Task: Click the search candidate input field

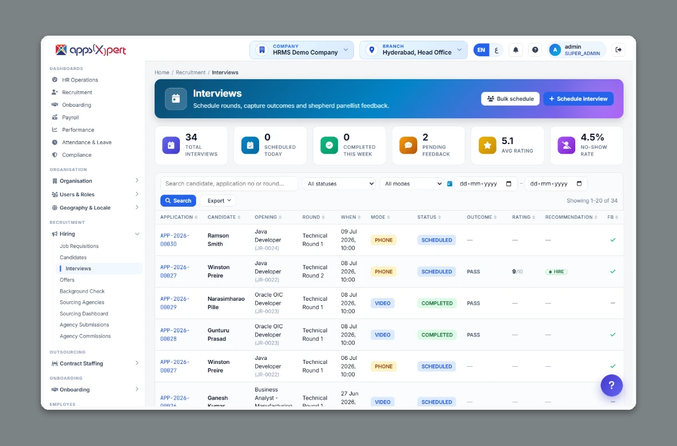Action: (229, 184)
